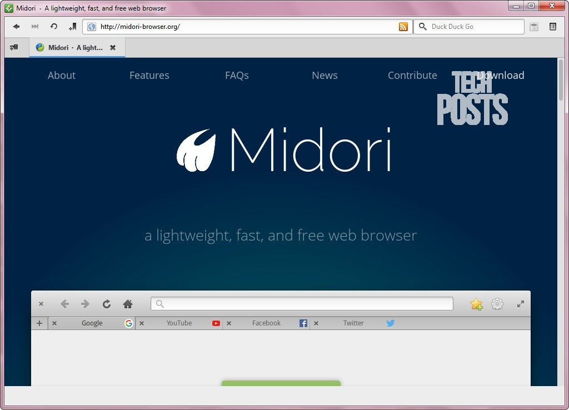Click the fast-forward next page icon

[35, 27]
